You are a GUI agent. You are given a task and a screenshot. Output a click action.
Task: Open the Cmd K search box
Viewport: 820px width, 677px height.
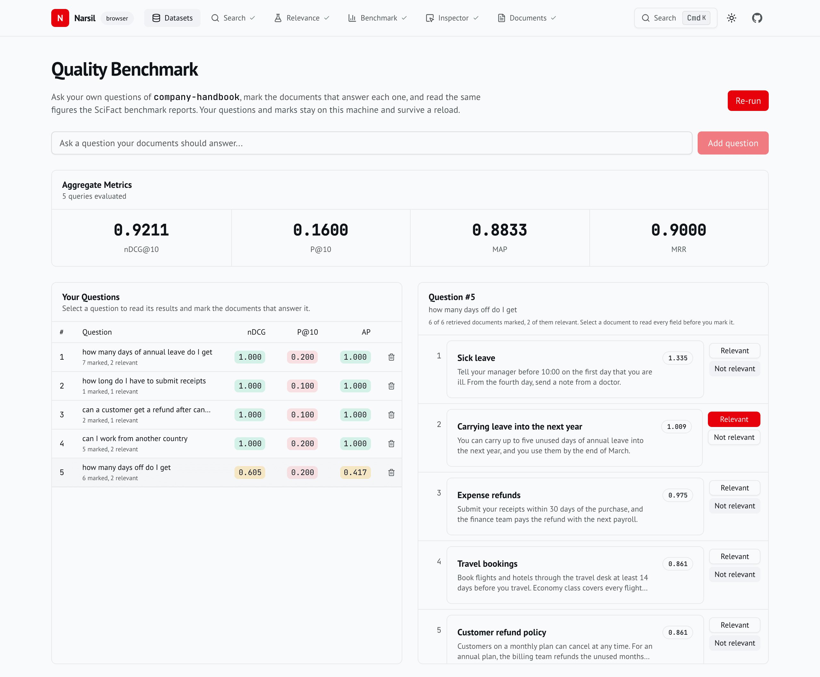676,18
